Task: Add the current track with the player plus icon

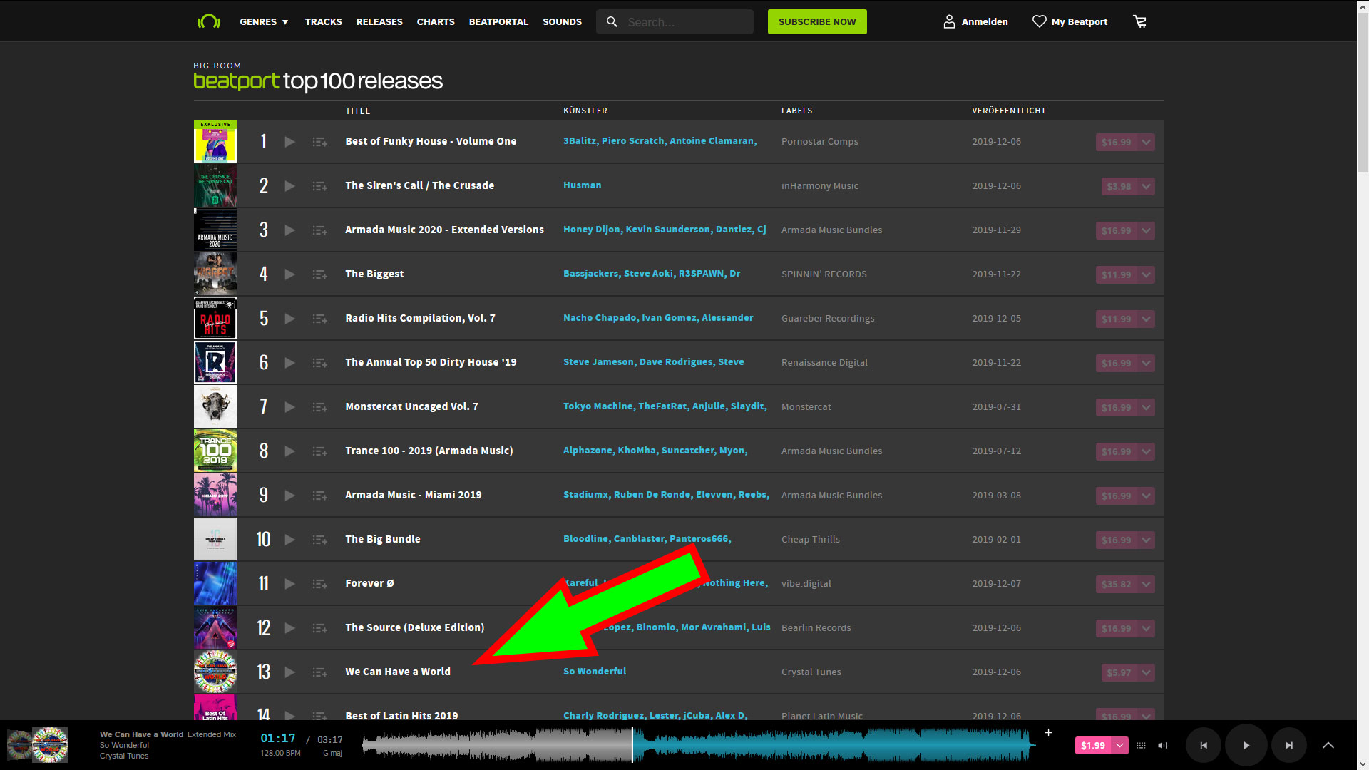Action: click(1048, 733)
